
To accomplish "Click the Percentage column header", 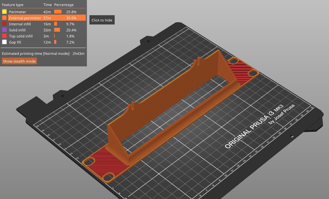I will click(64, 5).
